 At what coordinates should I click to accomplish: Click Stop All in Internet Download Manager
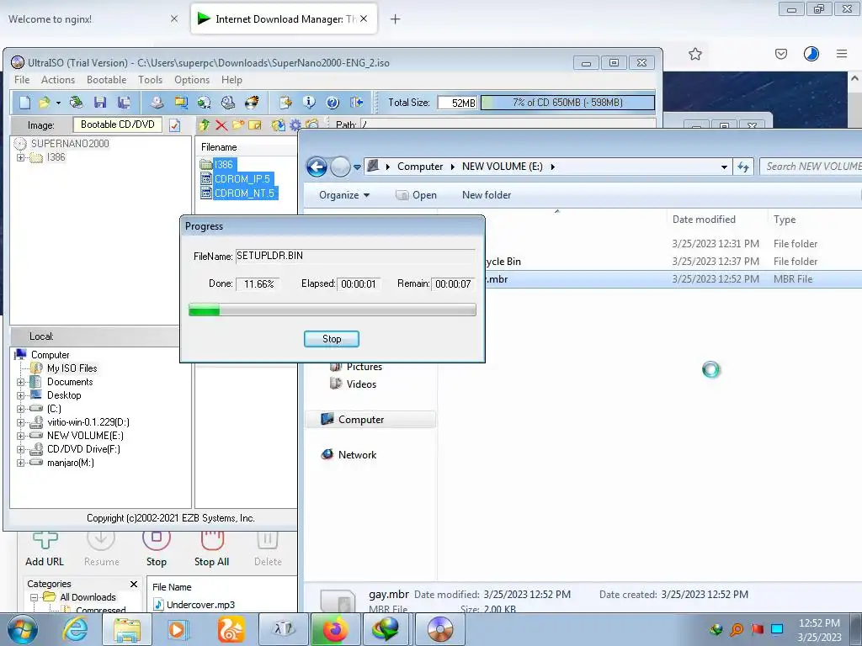[211, 550]
